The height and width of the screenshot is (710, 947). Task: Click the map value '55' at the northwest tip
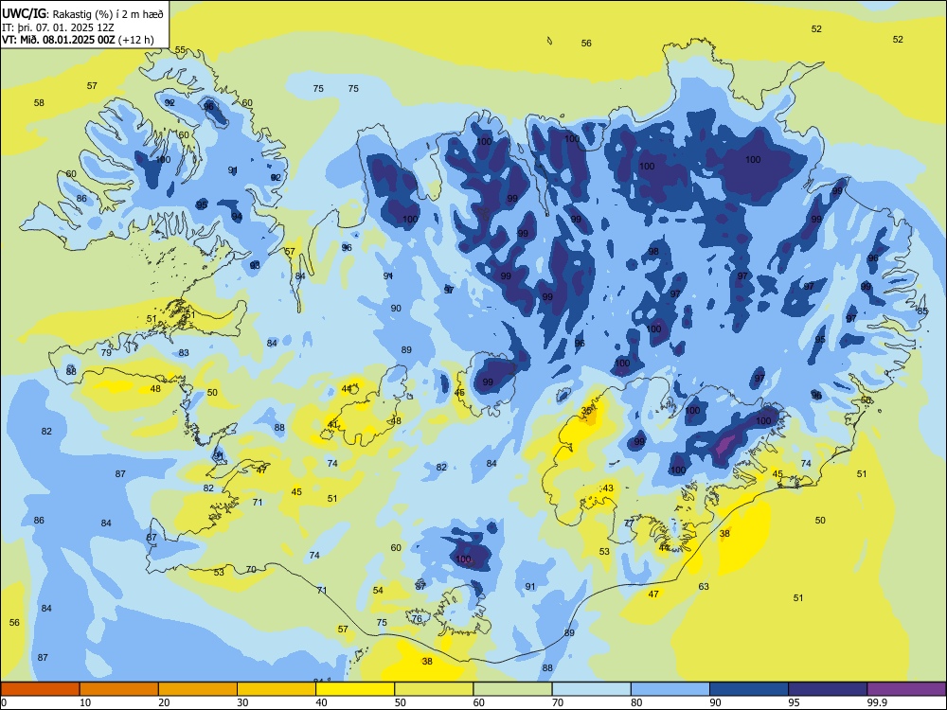pyautogui.click(x=180, y=50)
